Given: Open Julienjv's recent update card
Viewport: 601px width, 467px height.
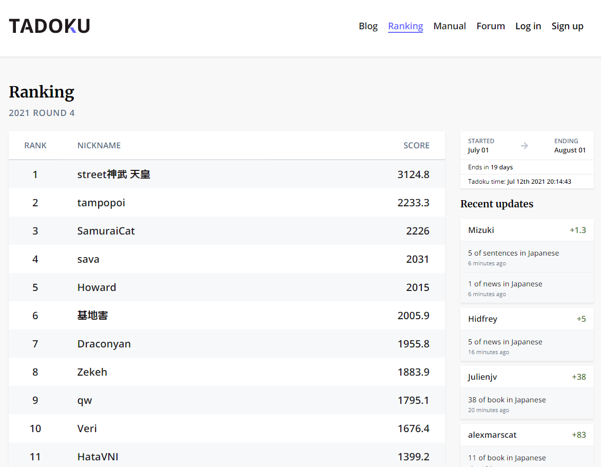Looking at the screenshot, I should coord(482,377).
